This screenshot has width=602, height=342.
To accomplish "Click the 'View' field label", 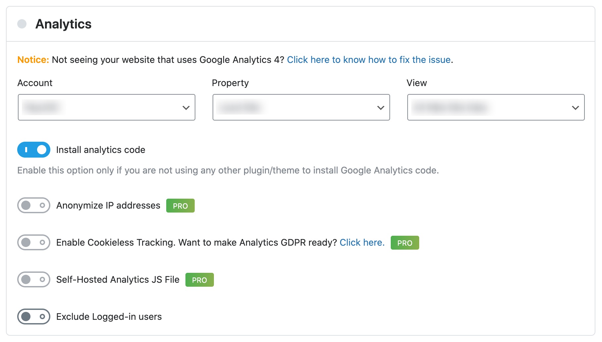I will pyautogui.click(x=417, y=83).
